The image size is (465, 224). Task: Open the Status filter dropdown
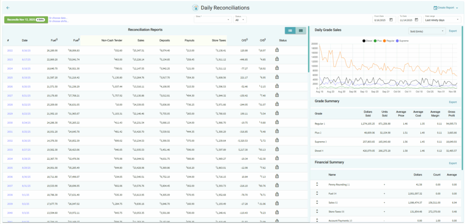pyautogui.click(x=240, y=20)
